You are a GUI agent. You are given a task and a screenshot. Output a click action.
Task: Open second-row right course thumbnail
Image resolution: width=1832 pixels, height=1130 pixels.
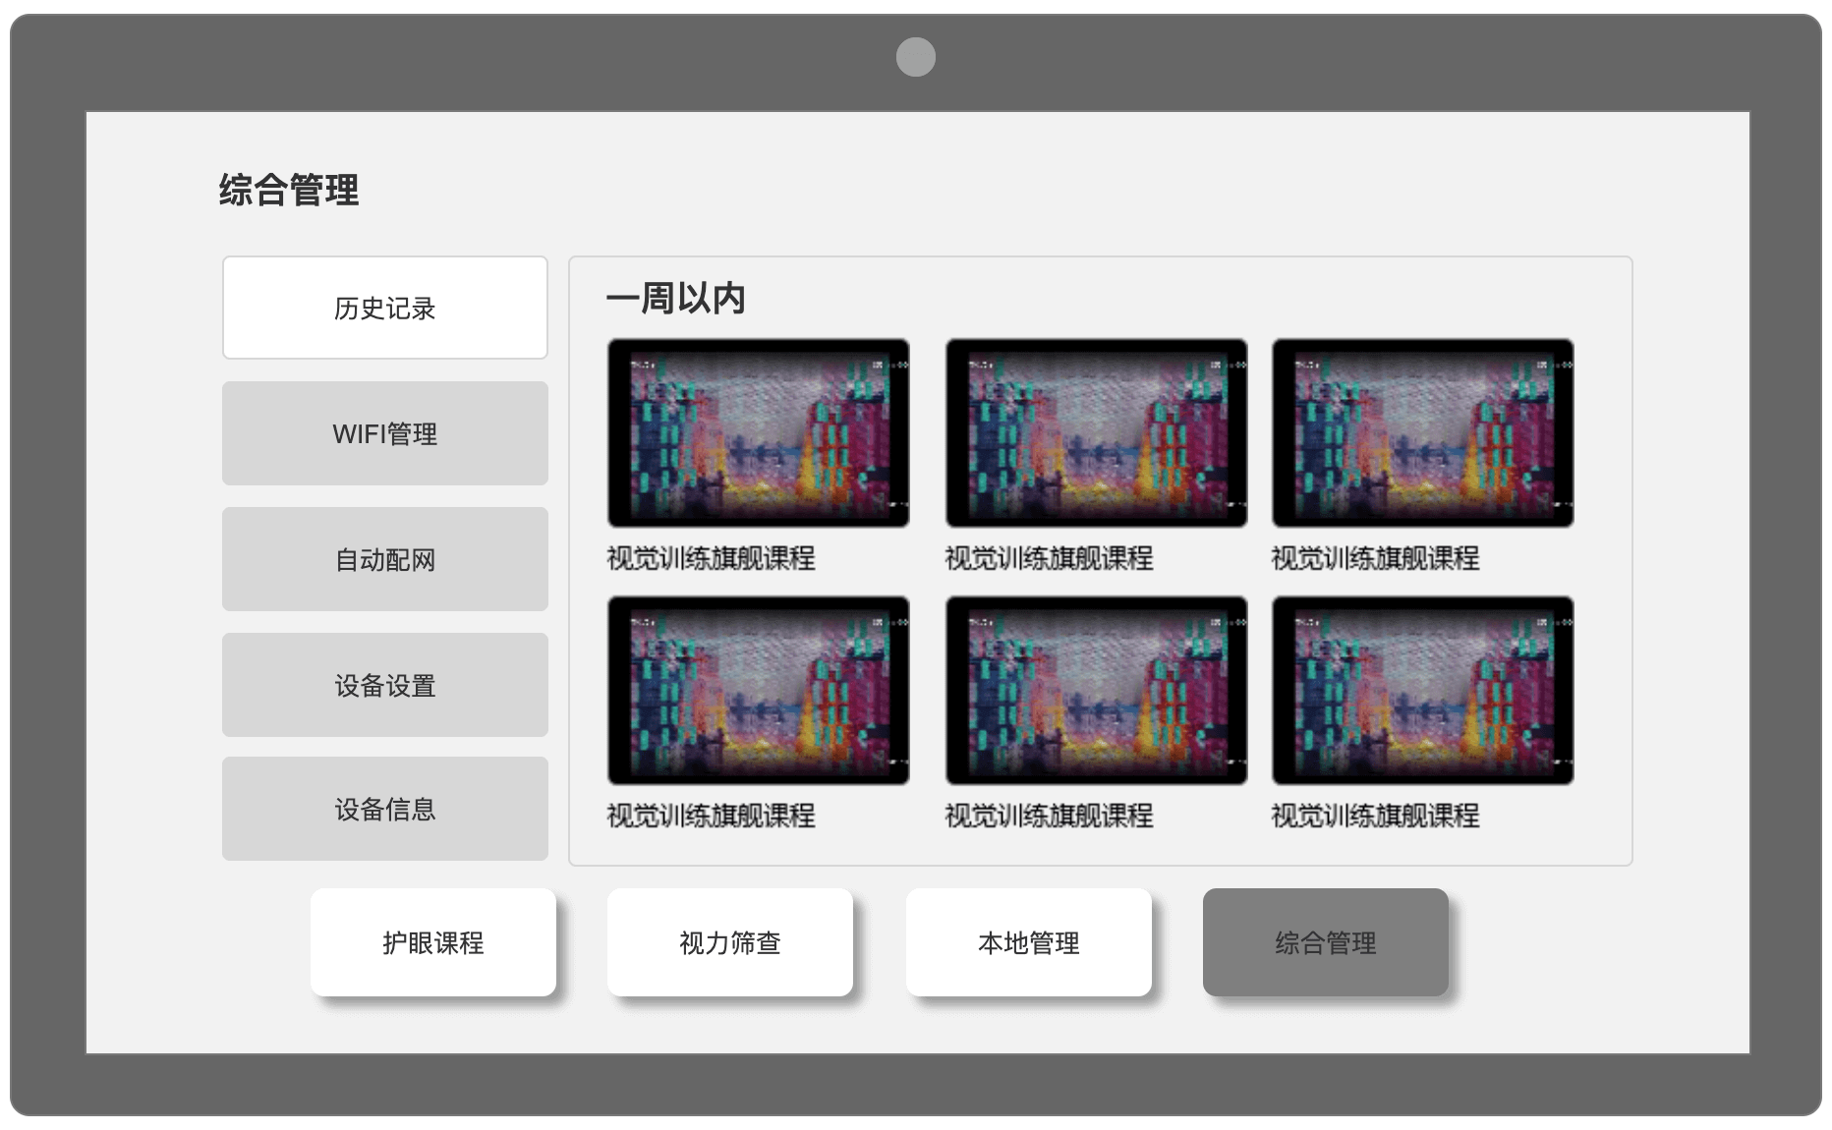[1422, 690]
